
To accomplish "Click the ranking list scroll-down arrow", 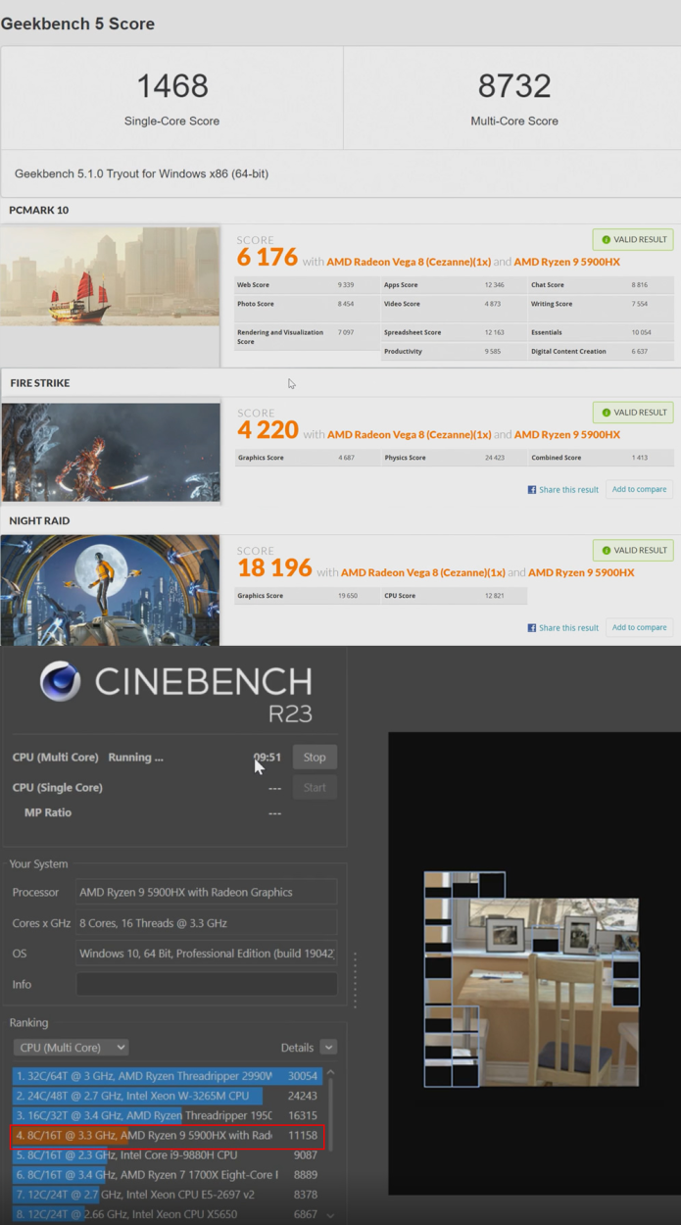I will [330, 1215].
